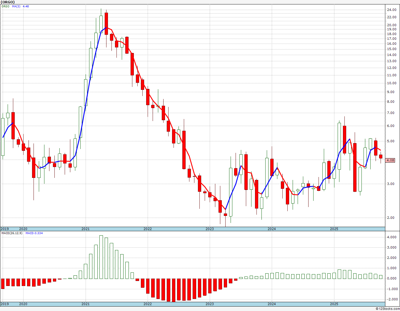Select the 2.00 price axis label
This screenshot has width=400, height=311.
click(391, 218)
